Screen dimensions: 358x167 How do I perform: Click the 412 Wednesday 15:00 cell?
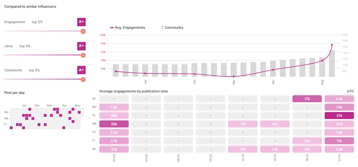tap(274, 124)
